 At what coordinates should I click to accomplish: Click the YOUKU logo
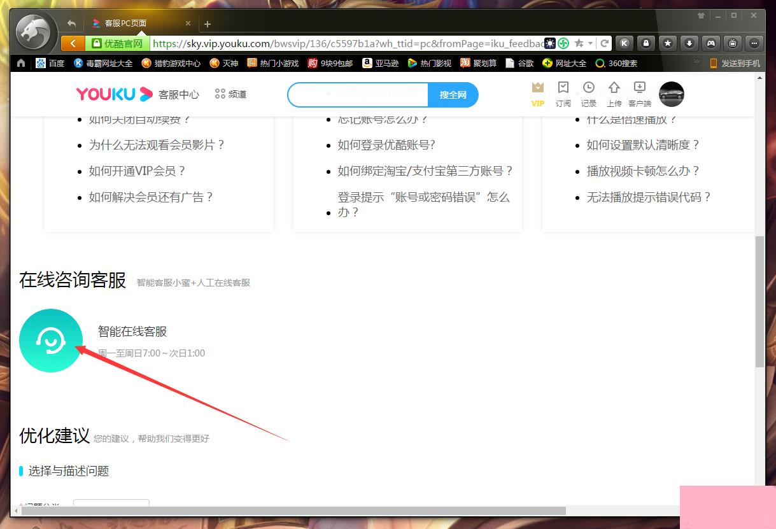click(115, 94)
